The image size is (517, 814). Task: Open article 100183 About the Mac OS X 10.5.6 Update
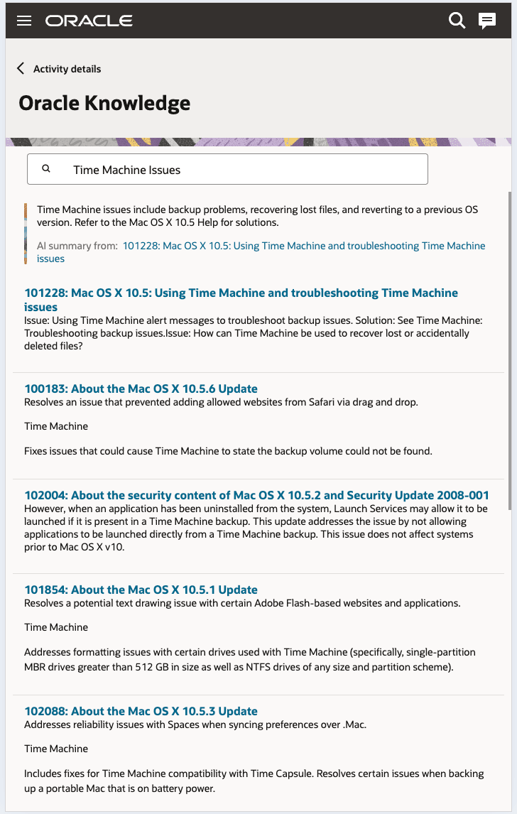point(141,389)
